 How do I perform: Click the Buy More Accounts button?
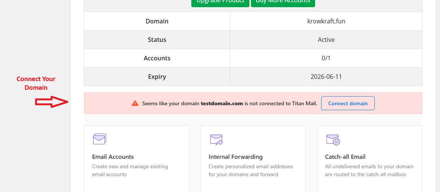coord(283,2)
